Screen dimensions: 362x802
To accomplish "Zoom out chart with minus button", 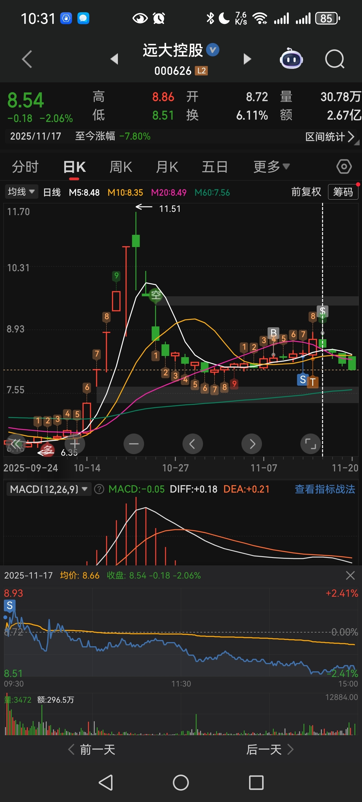I will pyautogui.click(x=134, y=444).
